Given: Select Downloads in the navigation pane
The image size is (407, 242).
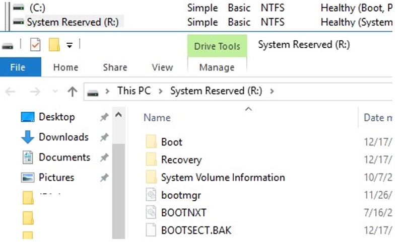Looking at the screenshot, I should click(63, 137).
